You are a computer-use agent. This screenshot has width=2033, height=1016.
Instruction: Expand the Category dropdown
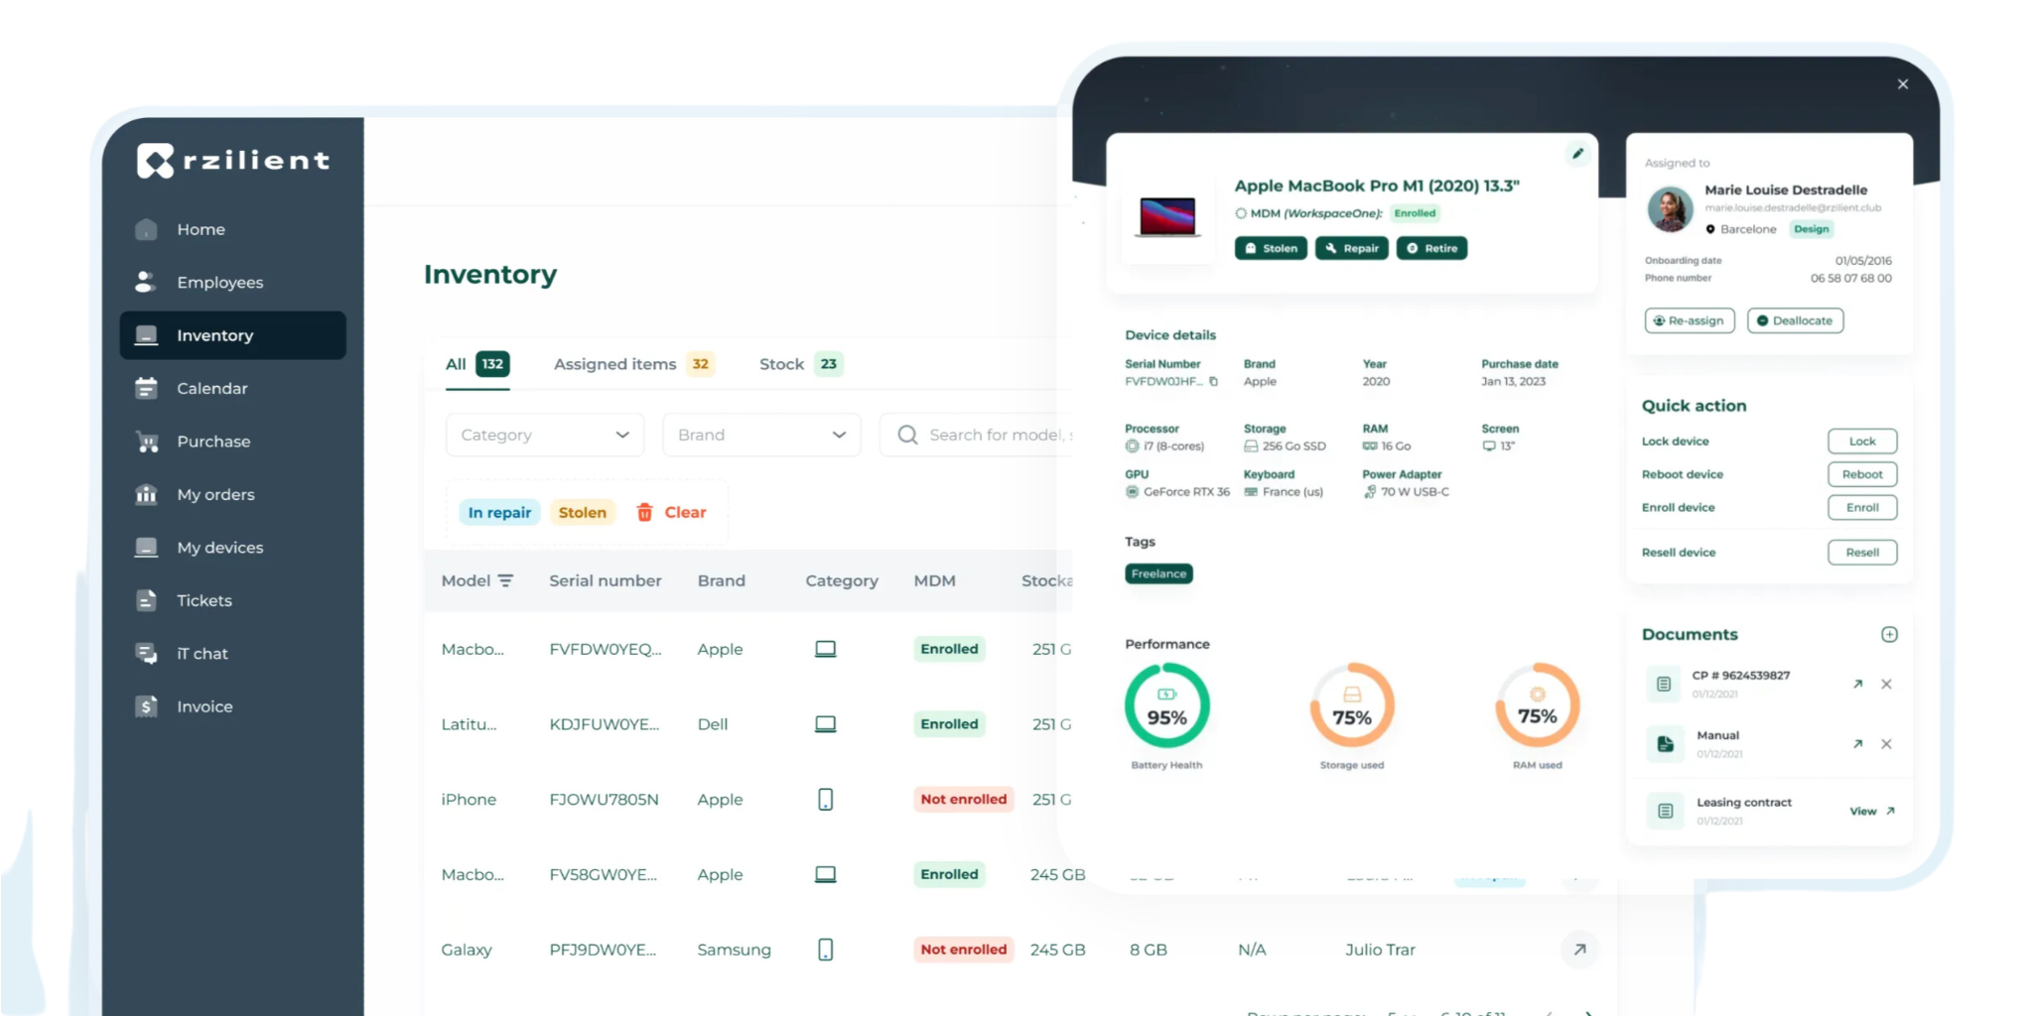[545, 435]
